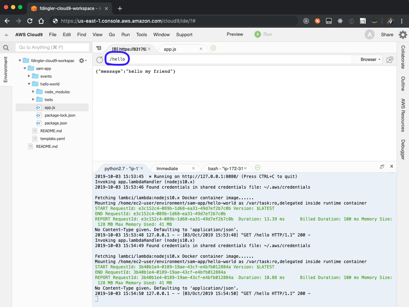Image resolution: width=409 pixels, height=307 pixels.
Task: Open the Browser dropdown in preview
Action: [370, 60]
